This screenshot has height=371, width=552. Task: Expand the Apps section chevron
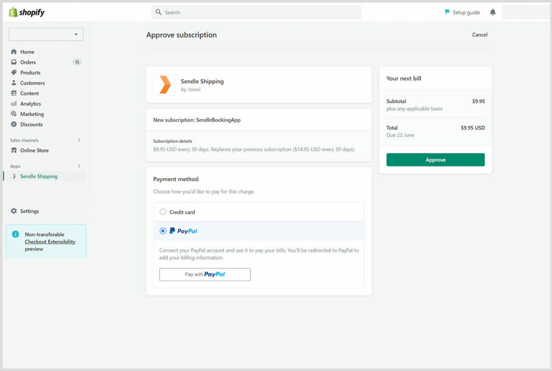(79, 166)
